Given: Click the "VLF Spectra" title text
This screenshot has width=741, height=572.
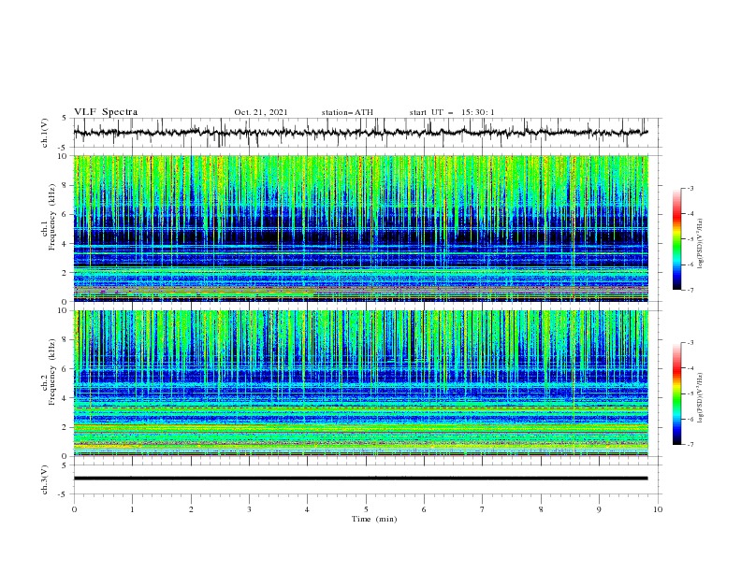Looking at the screenshot, I should coord(106,112).
